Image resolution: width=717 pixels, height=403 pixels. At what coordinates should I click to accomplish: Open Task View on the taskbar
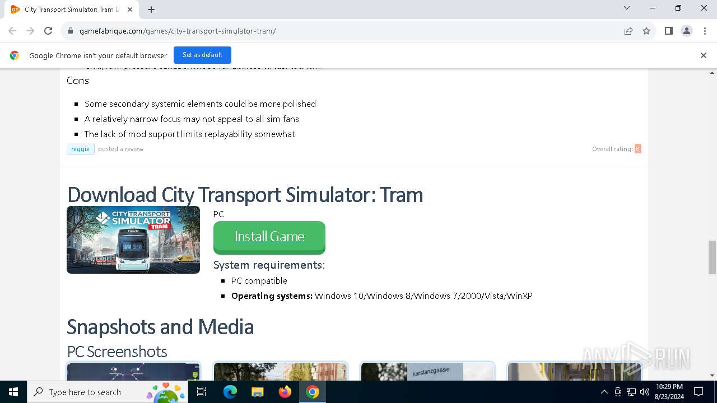[202, 392]
